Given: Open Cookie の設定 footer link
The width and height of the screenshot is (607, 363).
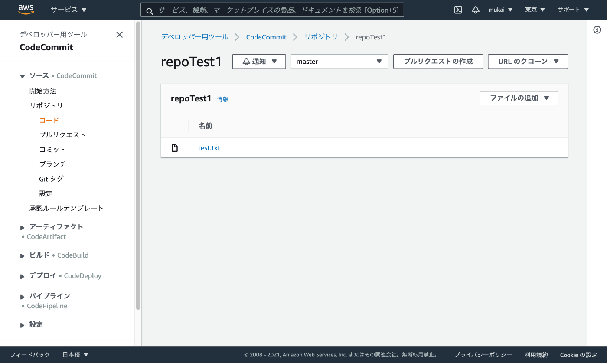Looking at the screenshot, I should 578,355.
